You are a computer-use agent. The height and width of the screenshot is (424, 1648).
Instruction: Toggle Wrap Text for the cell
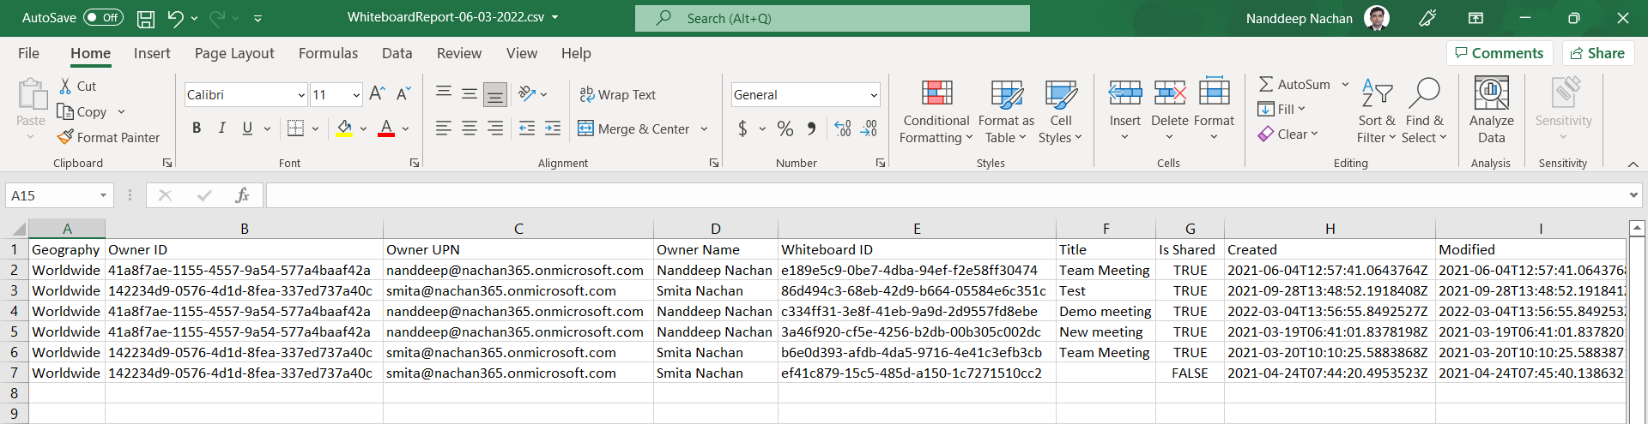(x=617, y=94)
